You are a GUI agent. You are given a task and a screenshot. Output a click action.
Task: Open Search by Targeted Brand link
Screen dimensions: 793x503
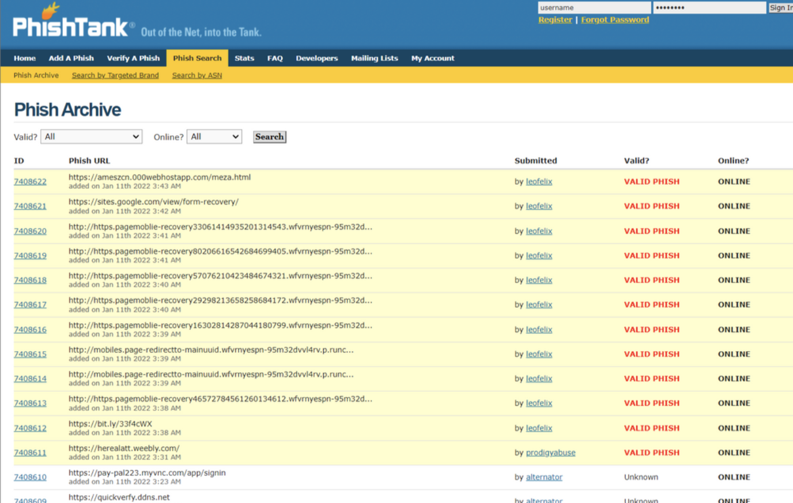[x=115, y=75]
